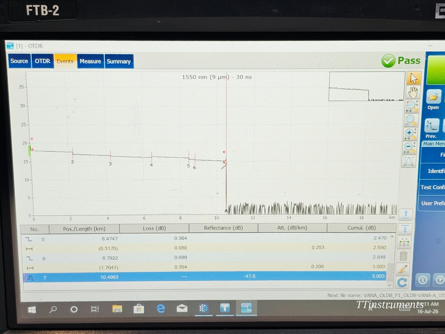Viewport: 445px width, 334px height.
Task: Open the Measure tab
Action: [90, 61]
